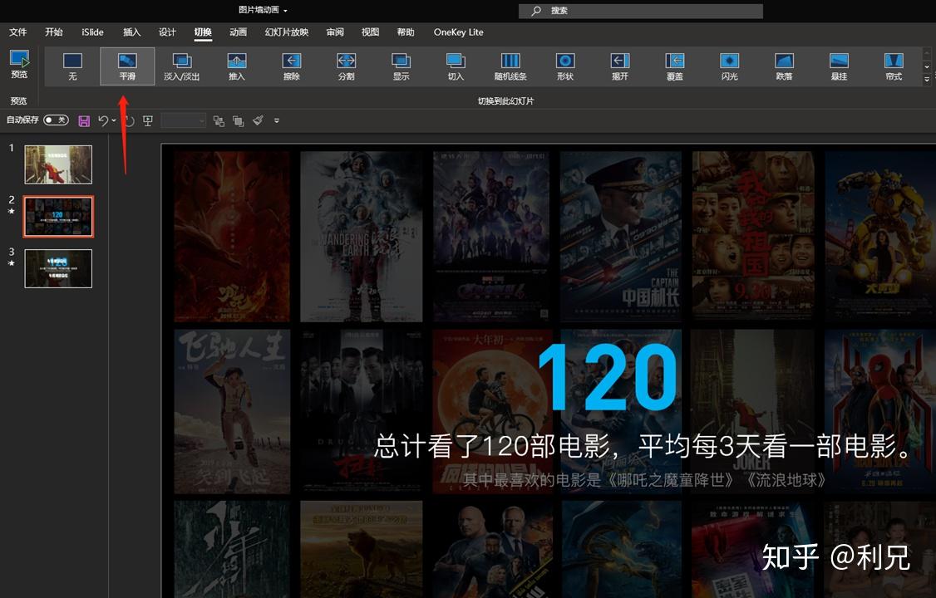Switch to the 插入 tab
936x598 pixels.
131,32
